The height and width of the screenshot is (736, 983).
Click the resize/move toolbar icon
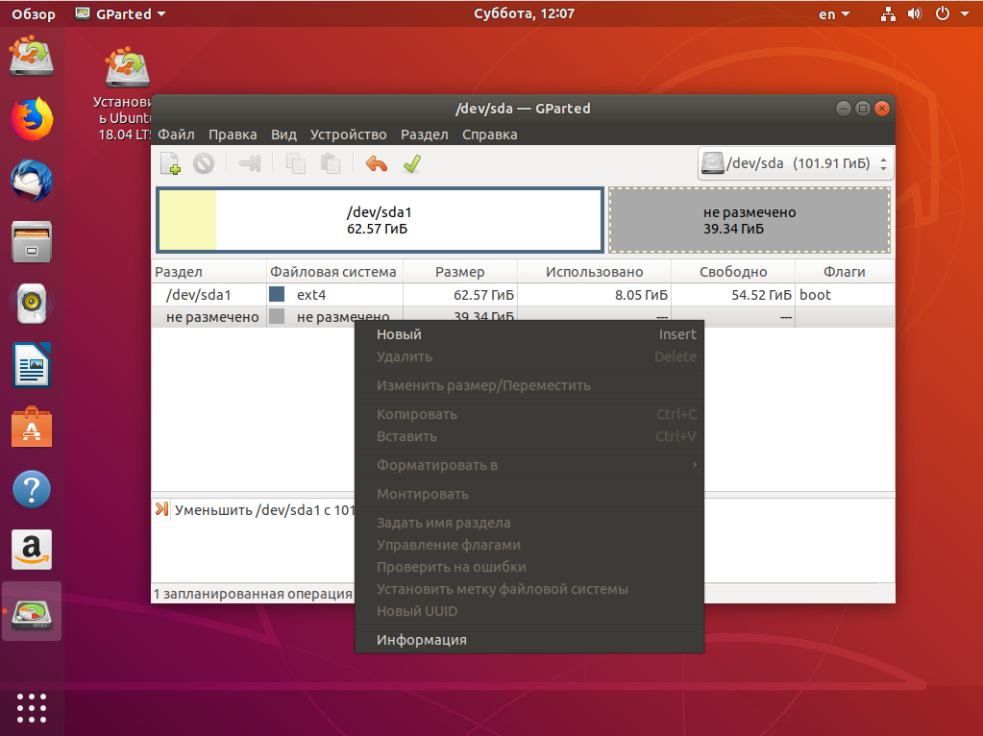pos(250,164)
